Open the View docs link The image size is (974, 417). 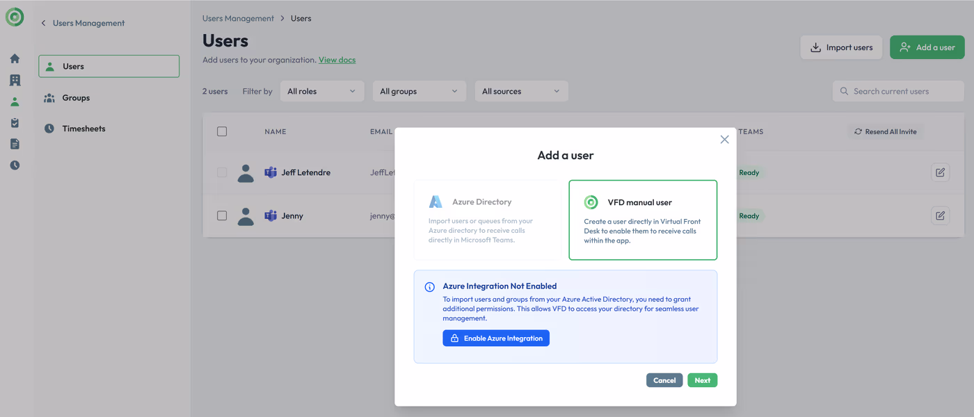pyautogui.click(x=337, y=60)
